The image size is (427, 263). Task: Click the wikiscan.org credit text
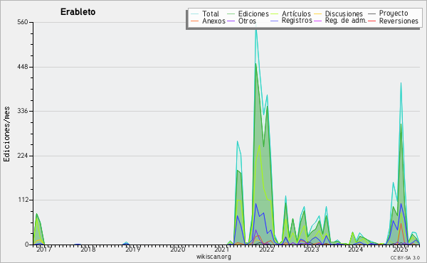tap(213, 257)
